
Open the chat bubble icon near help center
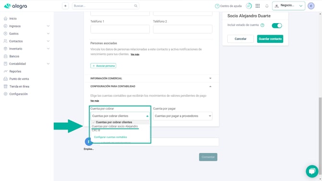point(249,6)
